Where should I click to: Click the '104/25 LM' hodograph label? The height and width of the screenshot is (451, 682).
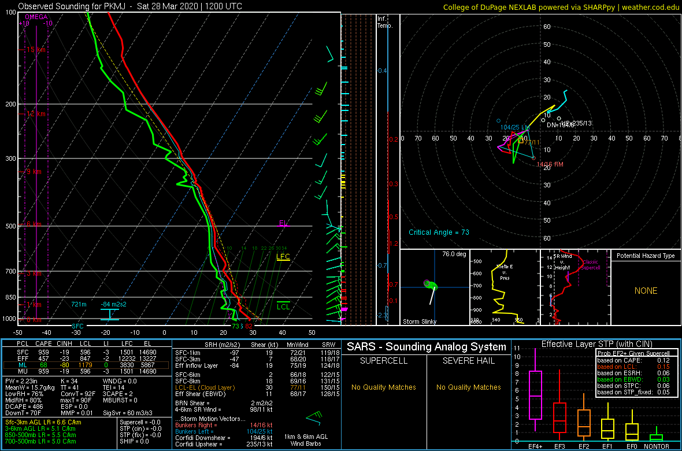(x=515, y=127)
